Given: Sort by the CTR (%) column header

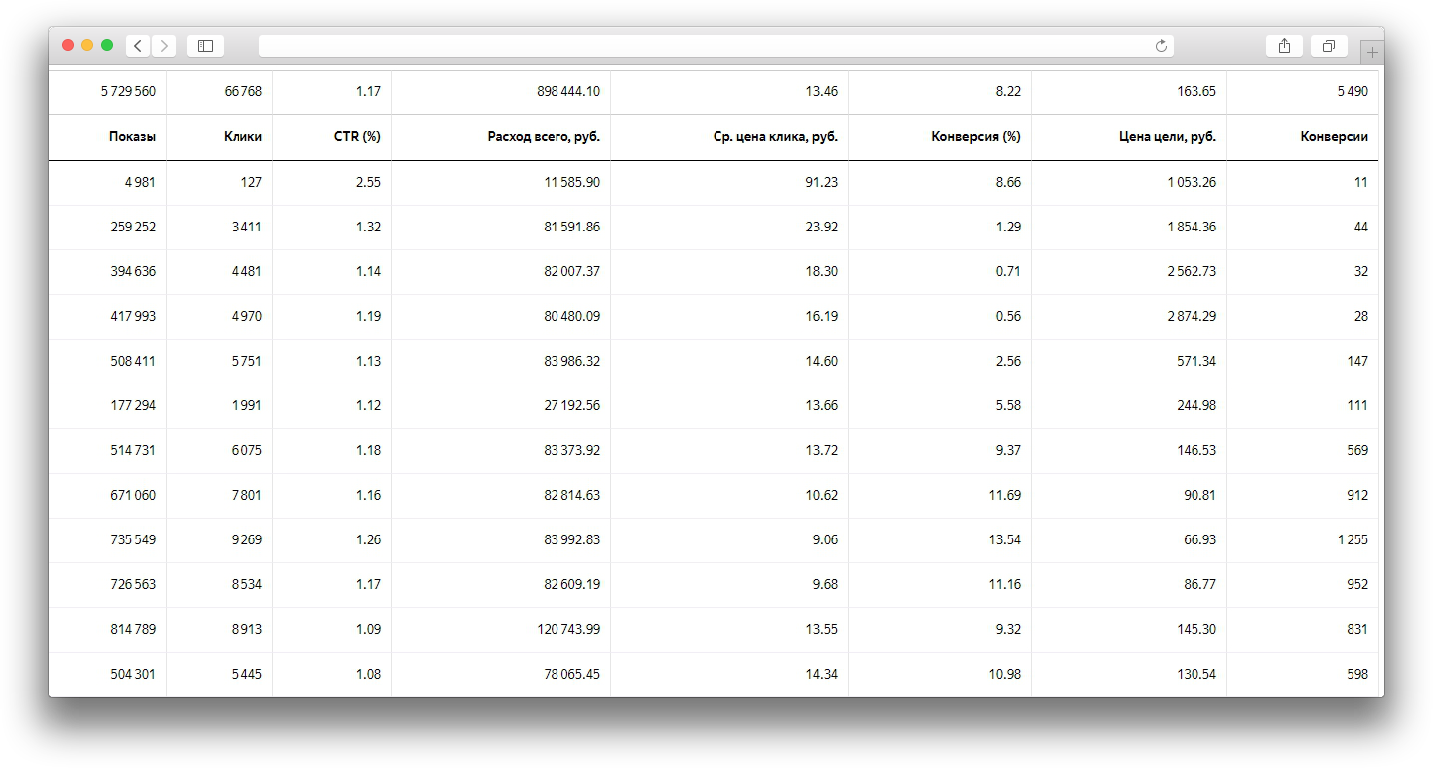Looking at the screenshot, I should click(357, 137).
